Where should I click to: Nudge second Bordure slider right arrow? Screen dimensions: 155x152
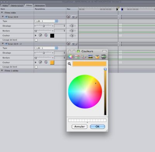(53, 57)
